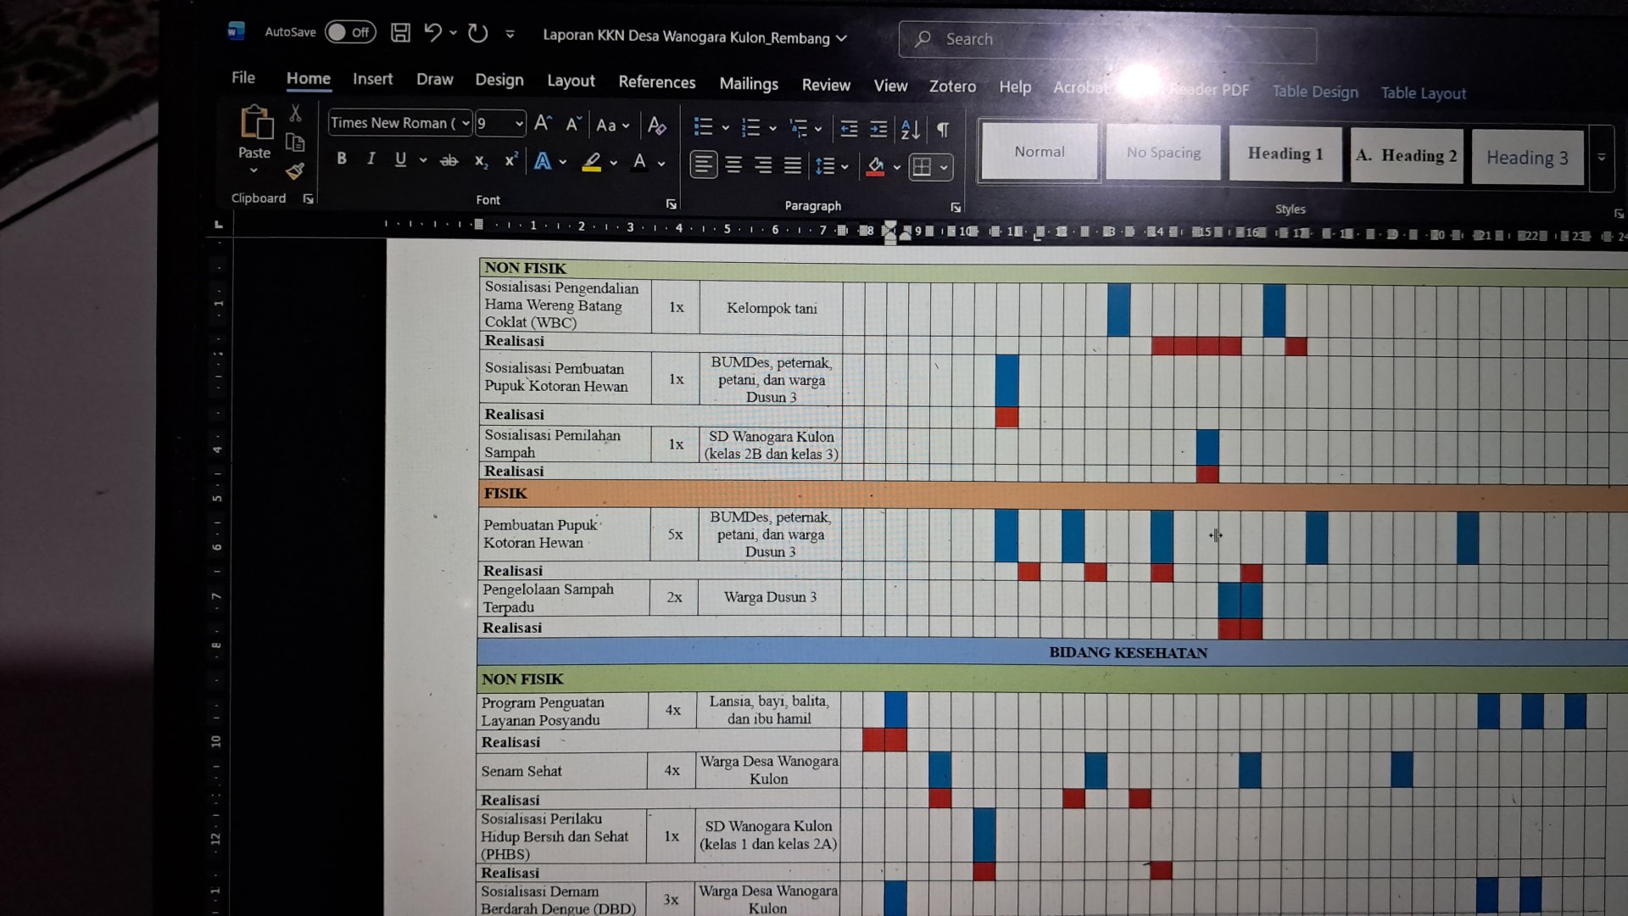Switch to the Table Layout tab
1628x916 pixels.
tap(1423, 93)
